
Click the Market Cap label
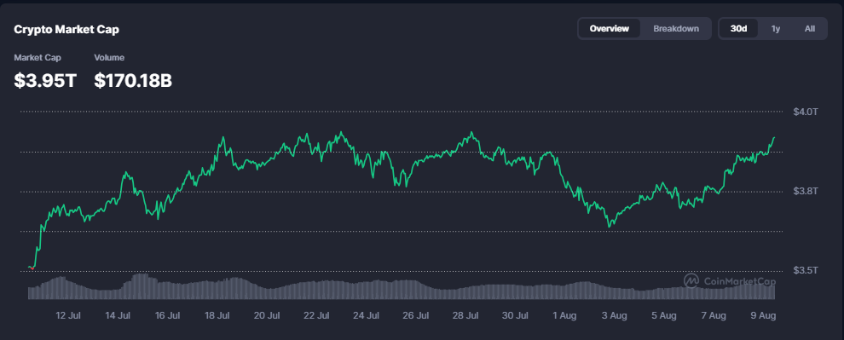(x=38, y=58)
